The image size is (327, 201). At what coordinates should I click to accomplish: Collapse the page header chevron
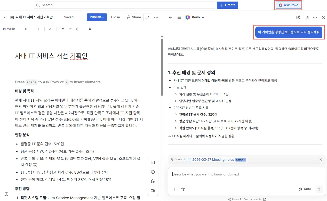[x=5, y=17]
